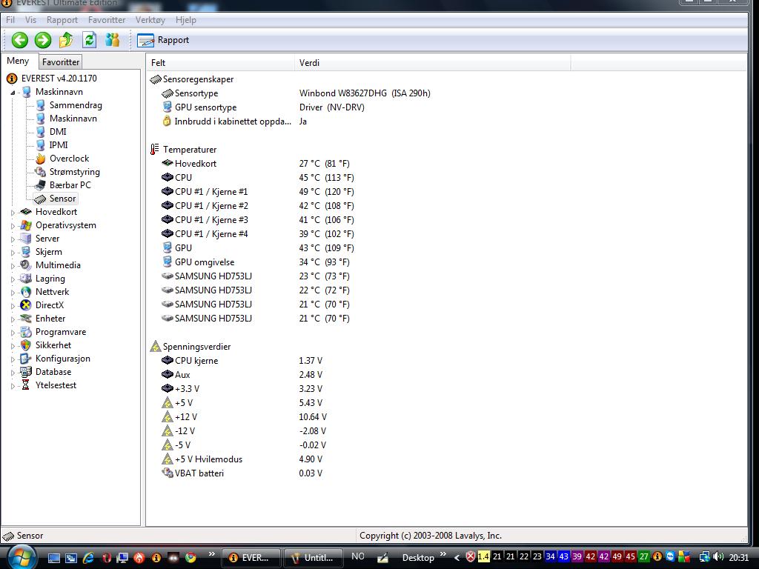The image size is (759, 569).
Task: Select the VBAT batteri row
Action: pos(242,473)
